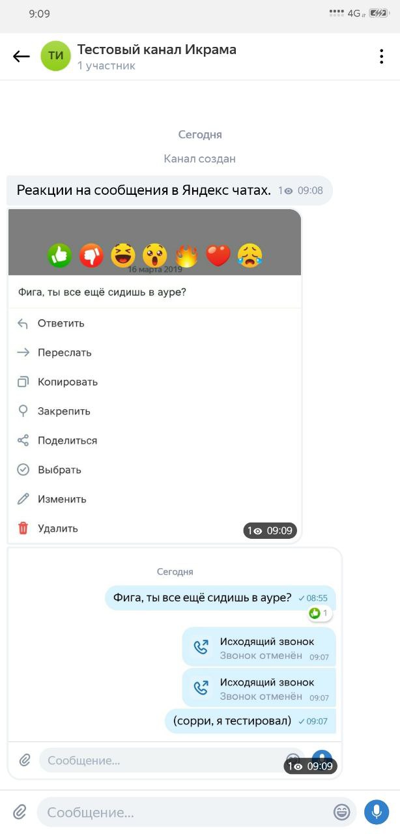
Task: Tap the red heart reaction emoji
Action: click(218, 255)
